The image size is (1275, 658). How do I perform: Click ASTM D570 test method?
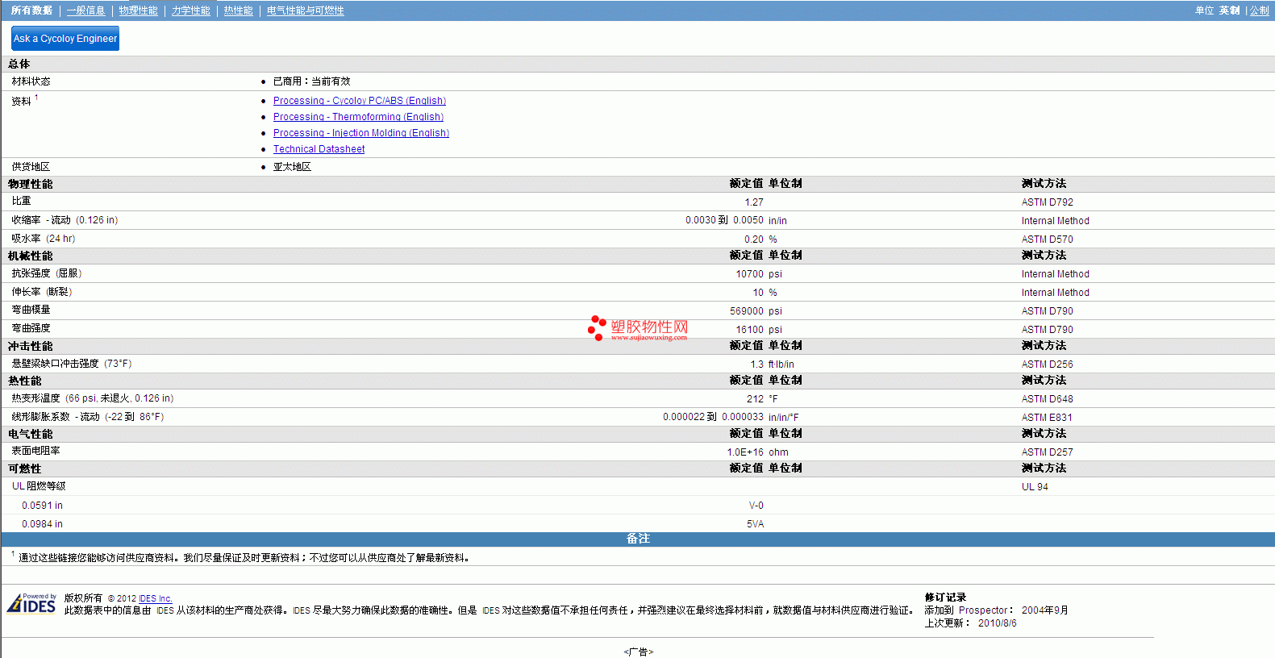1047,239
